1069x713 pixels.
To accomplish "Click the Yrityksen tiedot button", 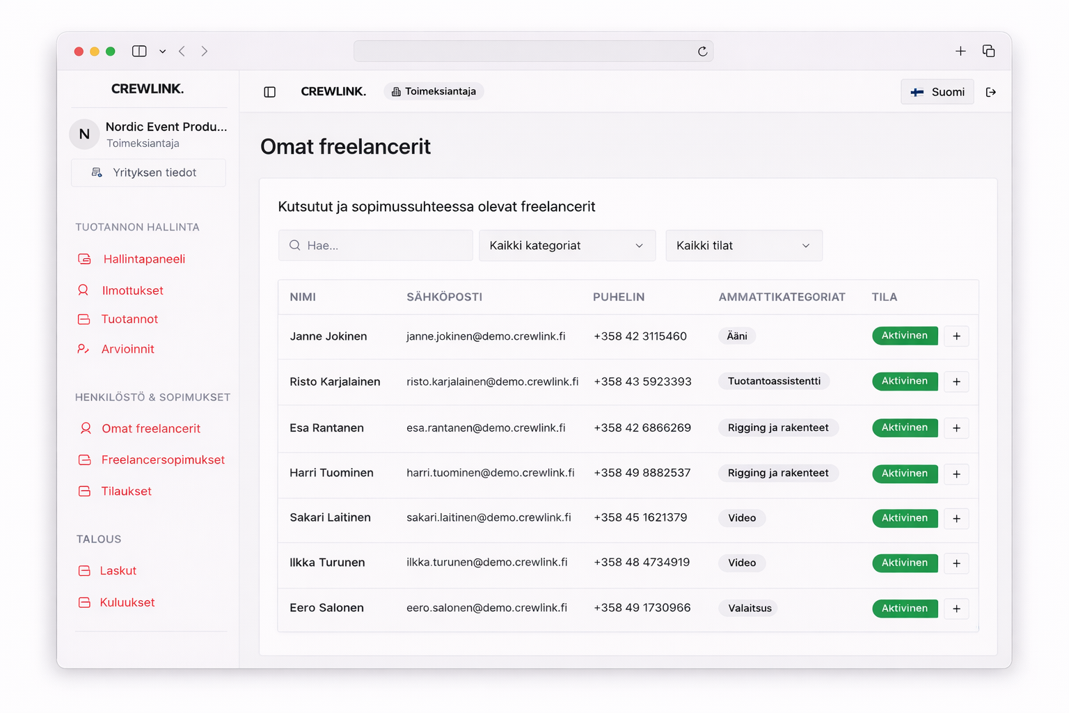I will tap(148, 173).
